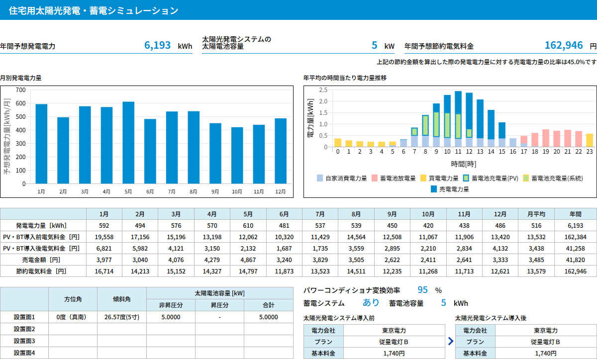
Task: Click the 節約電気料金 row header
Action: tap(43, 271)
